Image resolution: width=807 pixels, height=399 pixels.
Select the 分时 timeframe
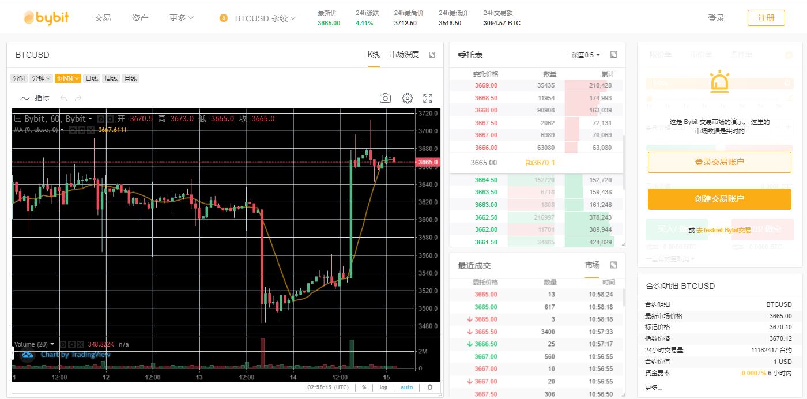[19, 78]
